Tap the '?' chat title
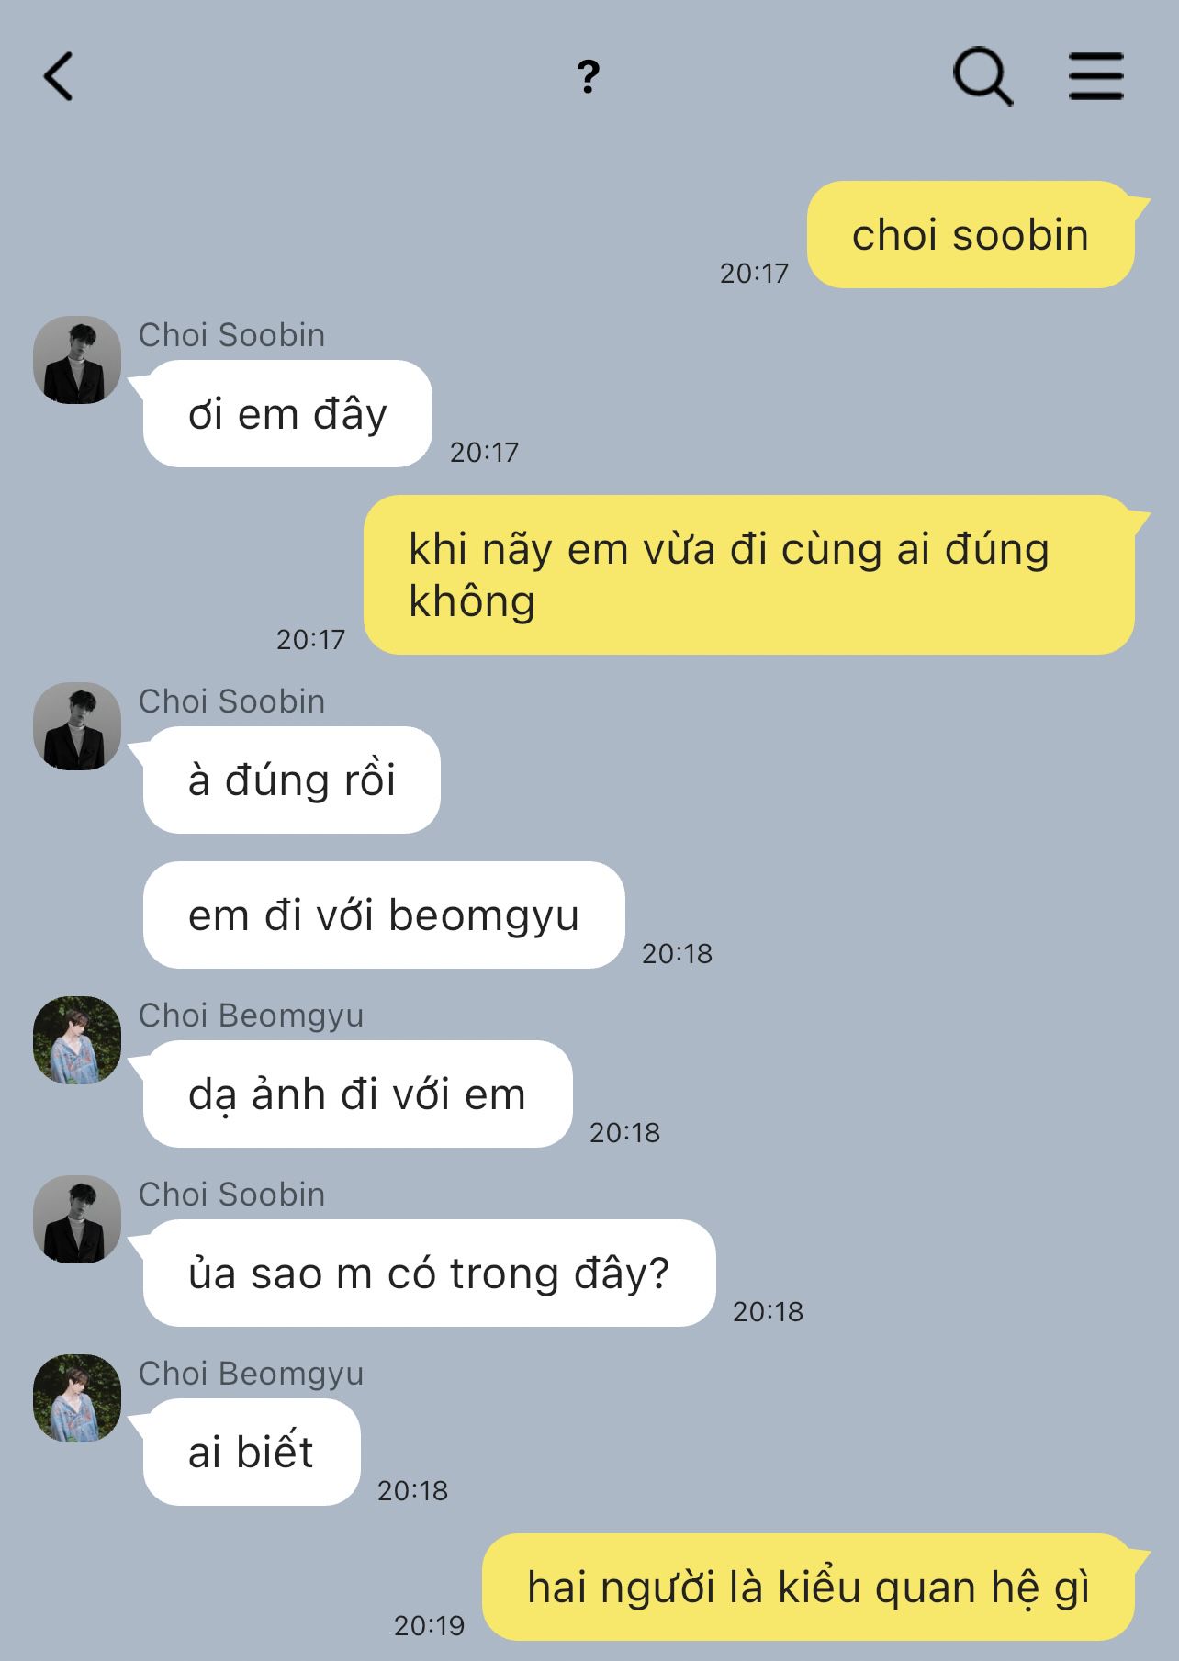 coord(589,76)
